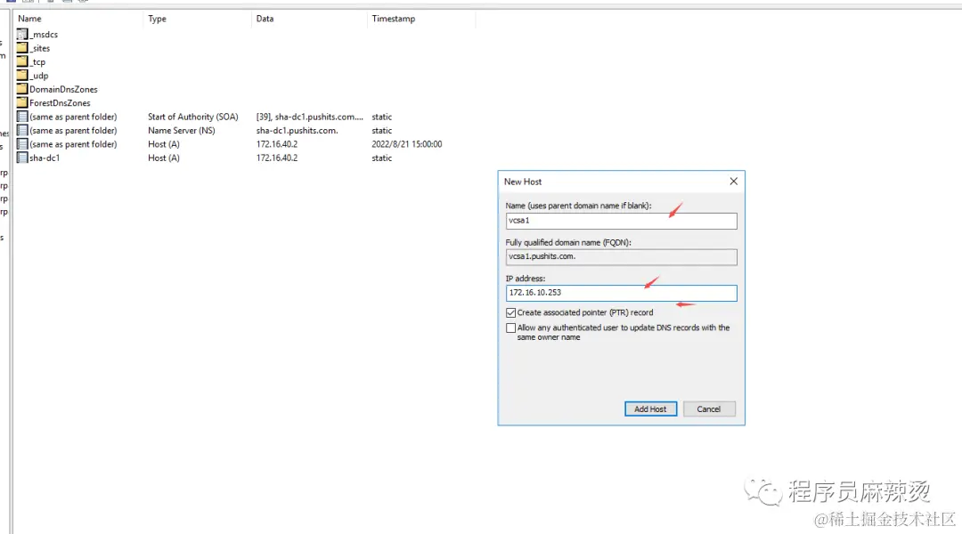Select the 'ForestDnsZones' folder name

pos(61,103)
